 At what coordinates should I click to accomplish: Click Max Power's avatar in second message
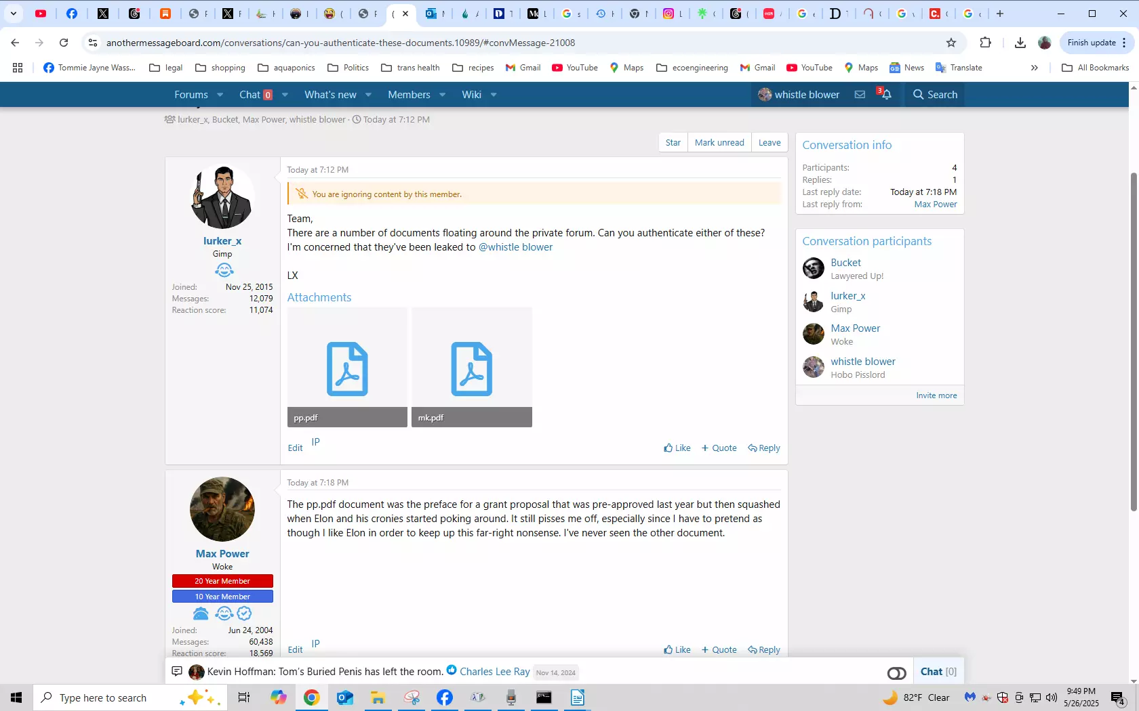point(222,509)
